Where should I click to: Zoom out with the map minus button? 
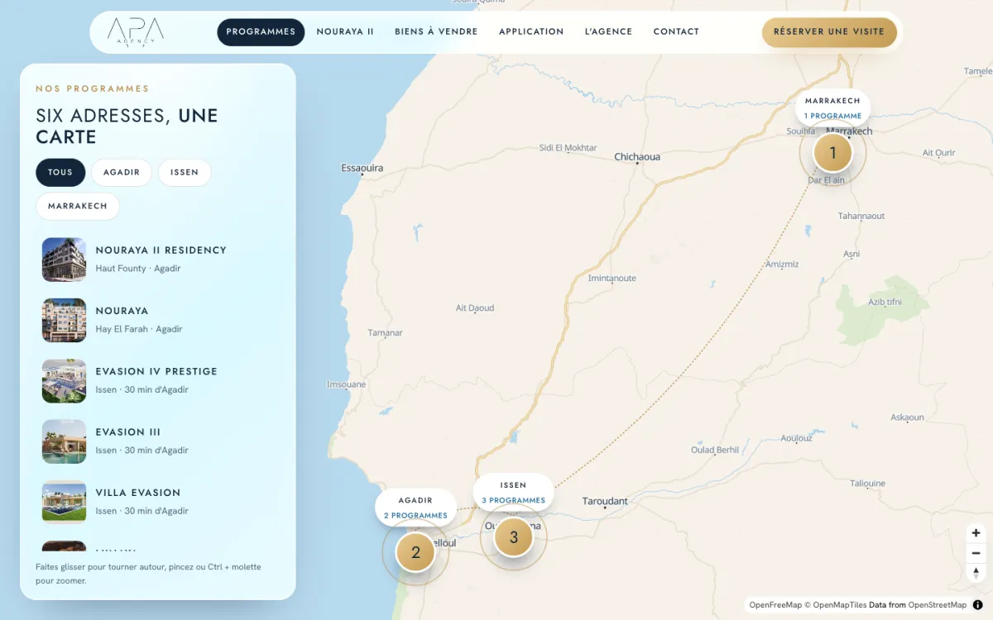click(x=976, y=553)
